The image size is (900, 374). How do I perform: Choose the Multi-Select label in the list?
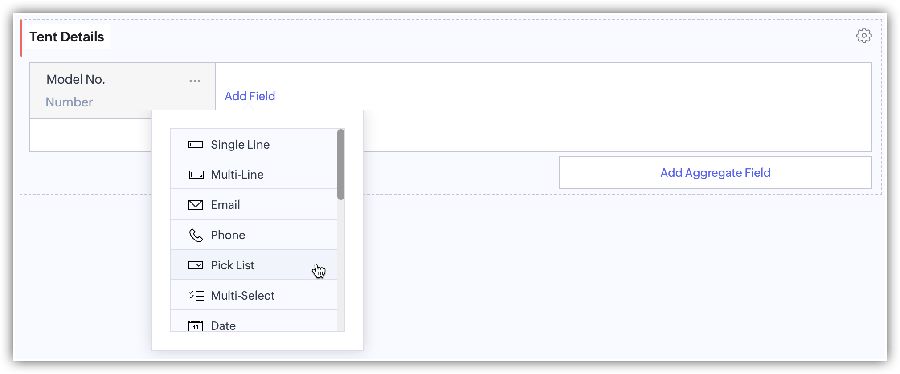point(243,296)
